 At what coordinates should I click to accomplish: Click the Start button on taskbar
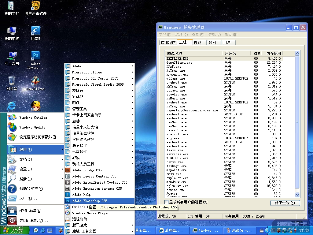point(14,230)
